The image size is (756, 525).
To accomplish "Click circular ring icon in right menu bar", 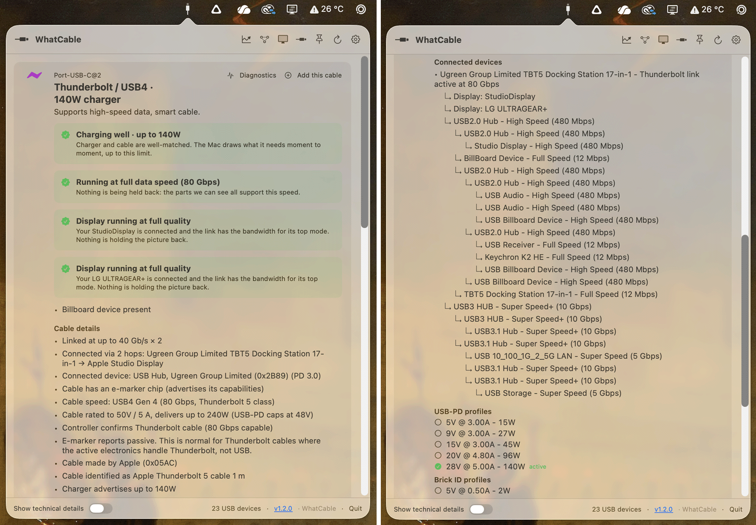I will tap(741, 9).
